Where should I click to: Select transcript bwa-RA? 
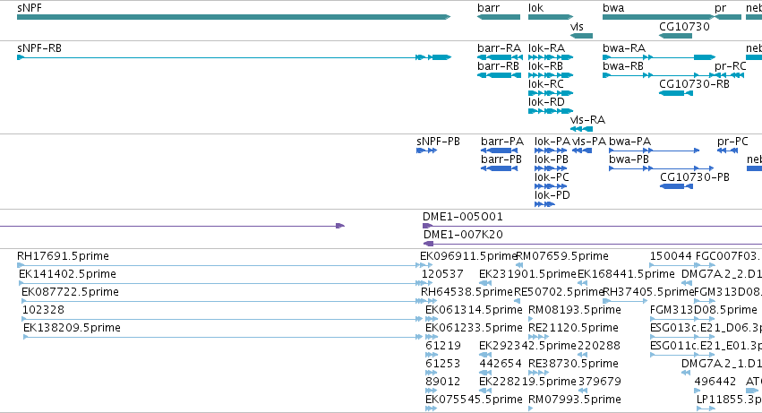click(x=659, y=57)
